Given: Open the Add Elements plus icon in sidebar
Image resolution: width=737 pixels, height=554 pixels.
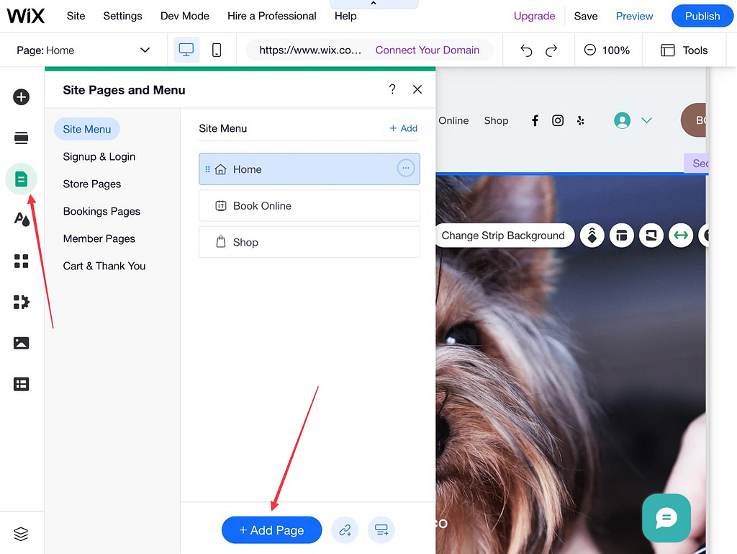Looking at the screenshot, I should pyautogui.click(x=21, y=97).
